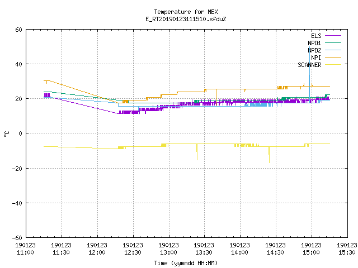
Task: Click the x-axis tick label 190123 14:00
Action: [240, 249]
